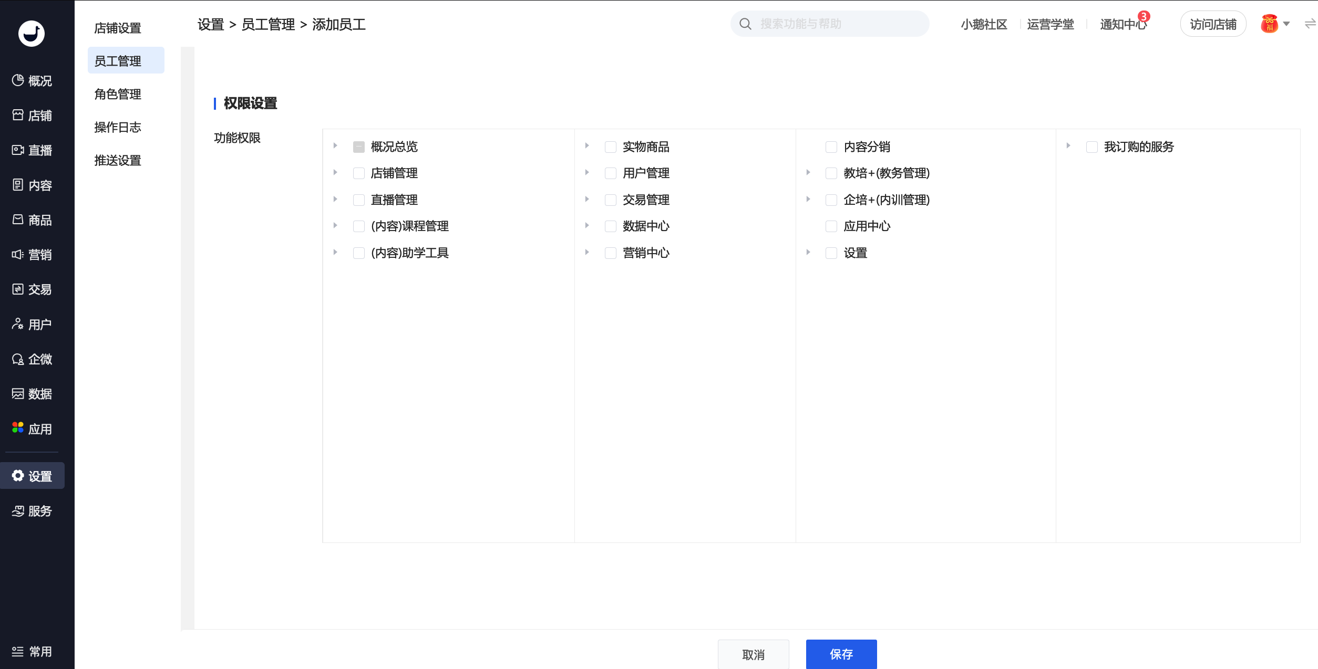Open 营销 marketing icon in sidebar
Screen dimensions: 1318x669
[x=18, y=254]
